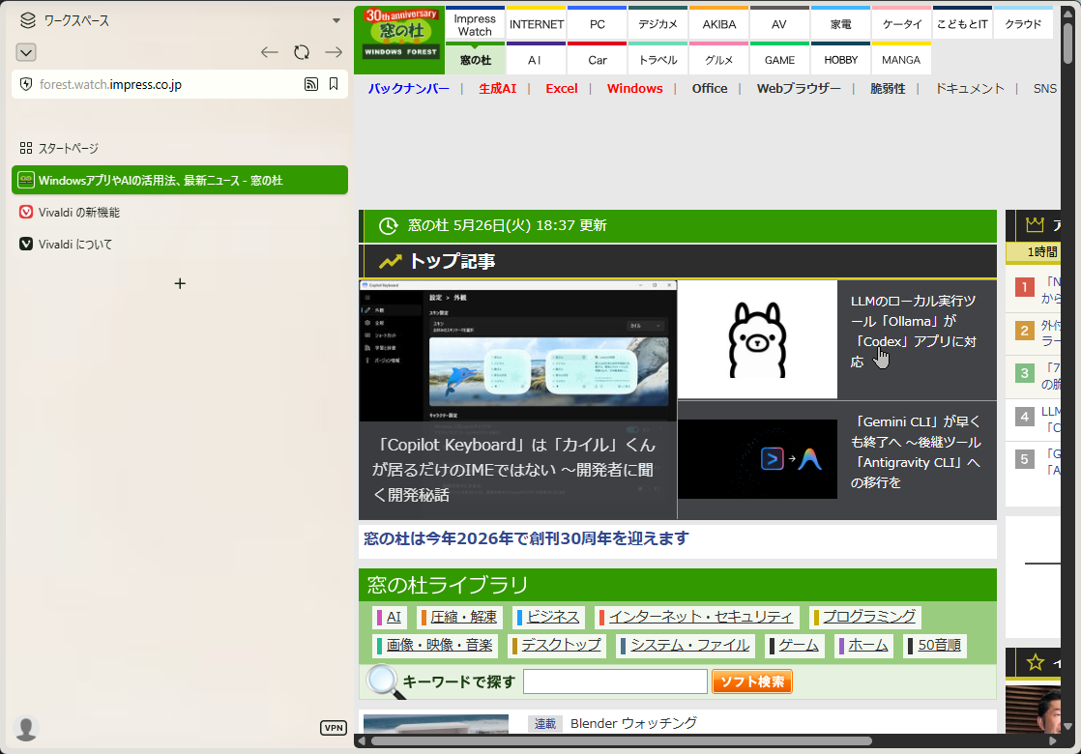
Task: Open the user profile avatar icon
Action: [x=26, y=729]
